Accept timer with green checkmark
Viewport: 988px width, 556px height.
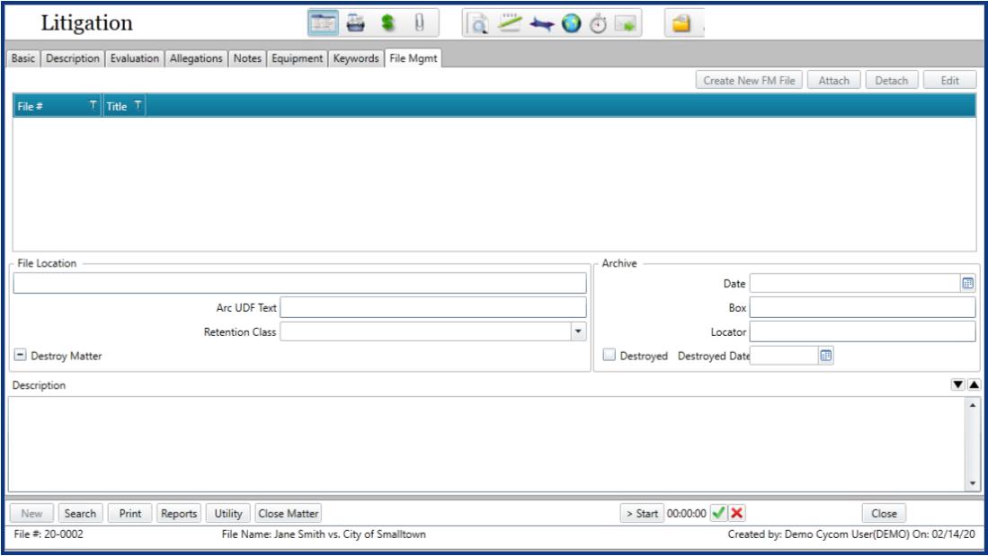tap(718, 513)
